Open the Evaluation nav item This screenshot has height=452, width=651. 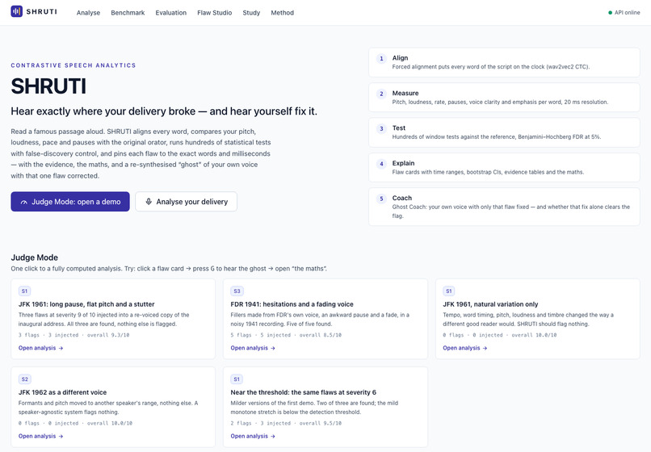click(x=171, y=13)
